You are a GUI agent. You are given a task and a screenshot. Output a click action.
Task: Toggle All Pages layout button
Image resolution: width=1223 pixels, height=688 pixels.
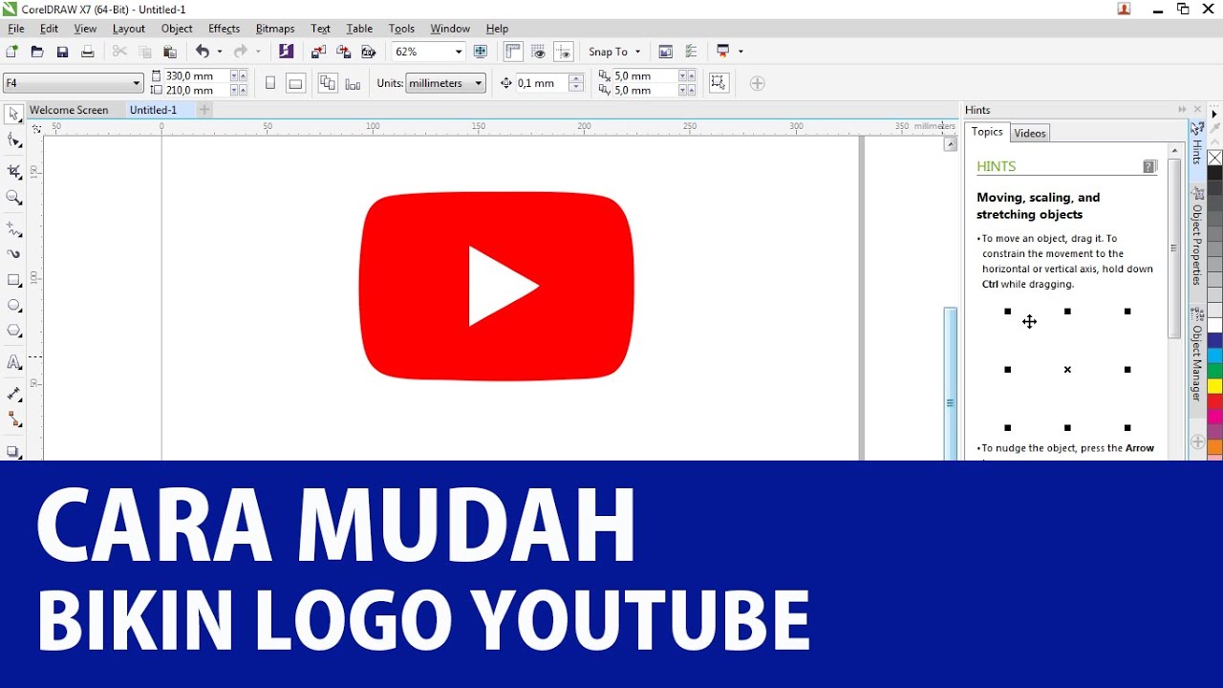[x=328, y=83]
